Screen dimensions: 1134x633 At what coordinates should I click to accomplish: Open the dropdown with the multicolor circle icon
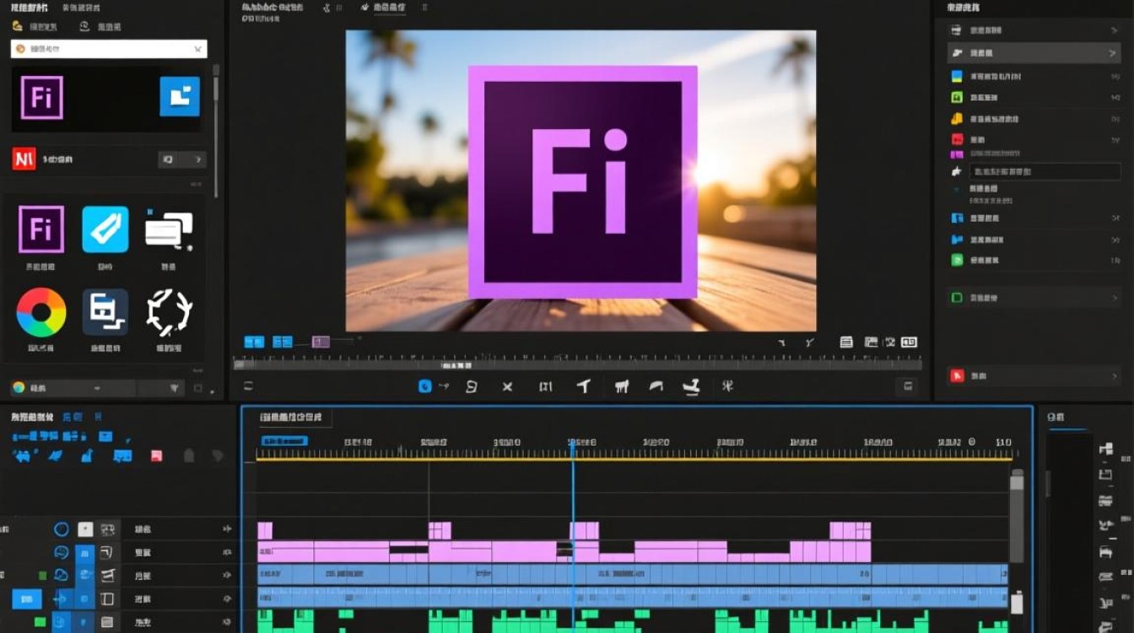(x=73, y=388)
